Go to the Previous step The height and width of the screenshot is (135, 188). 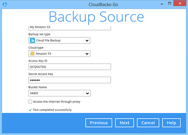pos(99,123)
